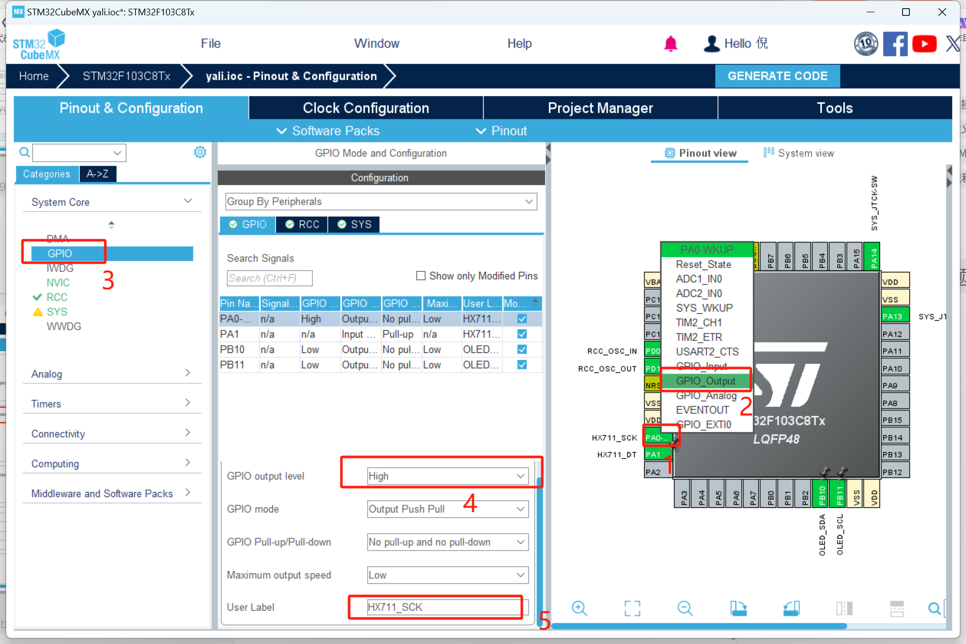
Task: Open the notifications bell
Action: click(x=671, y=44)
